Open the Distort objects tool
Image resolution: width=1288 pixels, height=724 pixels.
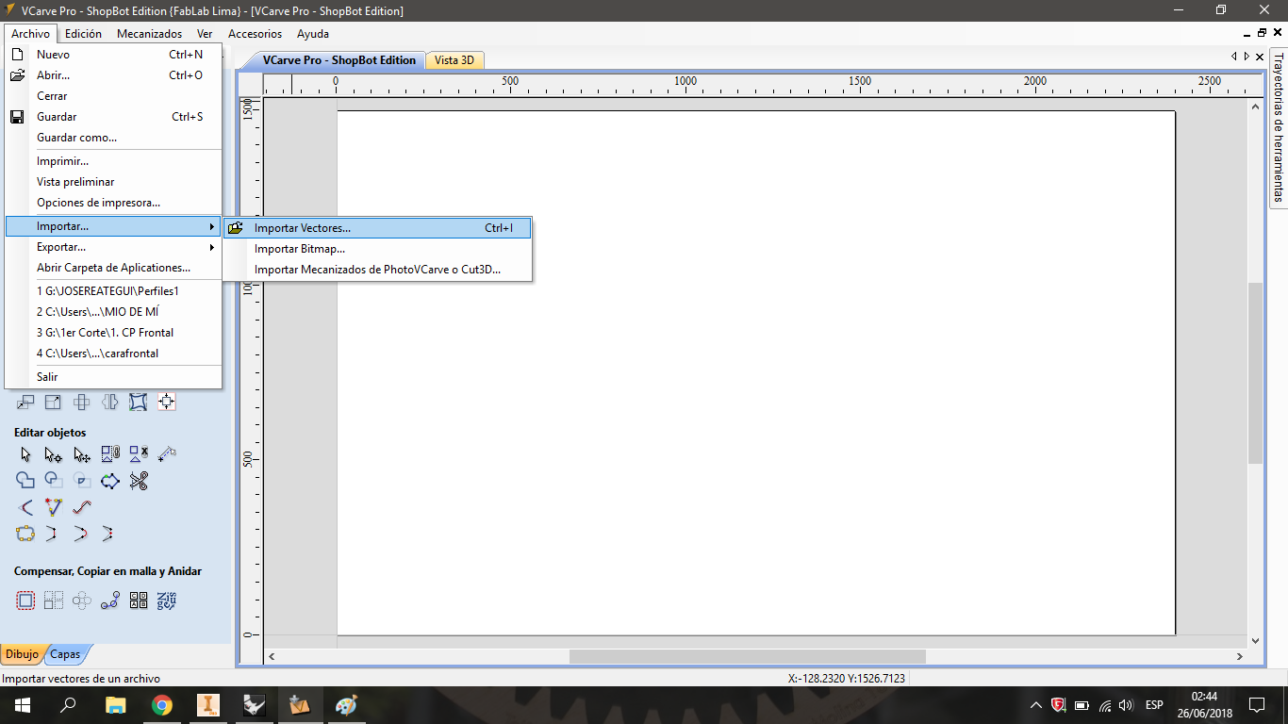[x=139, y=403]
